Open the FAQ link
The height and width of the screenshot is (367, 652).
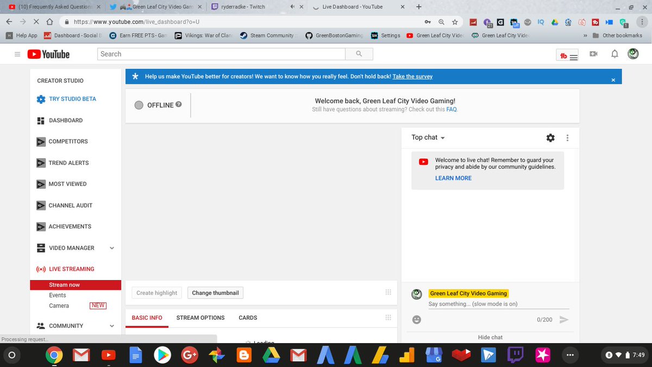pos(452,109)
